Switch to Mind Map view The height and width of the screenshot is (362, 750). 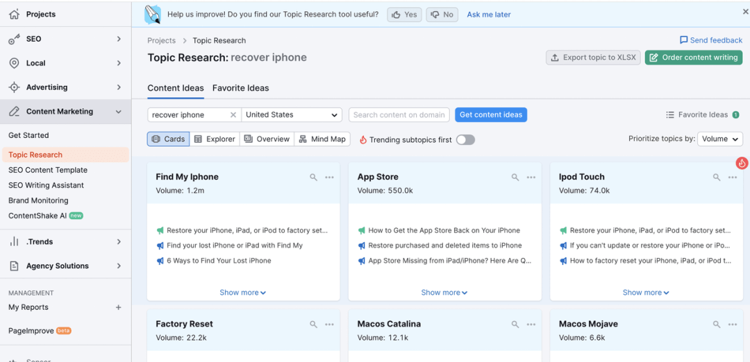(322, 139)
